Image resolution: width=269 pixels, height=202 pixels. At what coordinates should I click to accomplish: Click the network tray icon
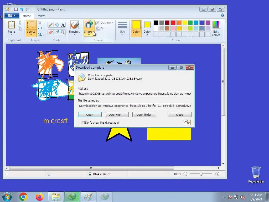click(236, 197)
